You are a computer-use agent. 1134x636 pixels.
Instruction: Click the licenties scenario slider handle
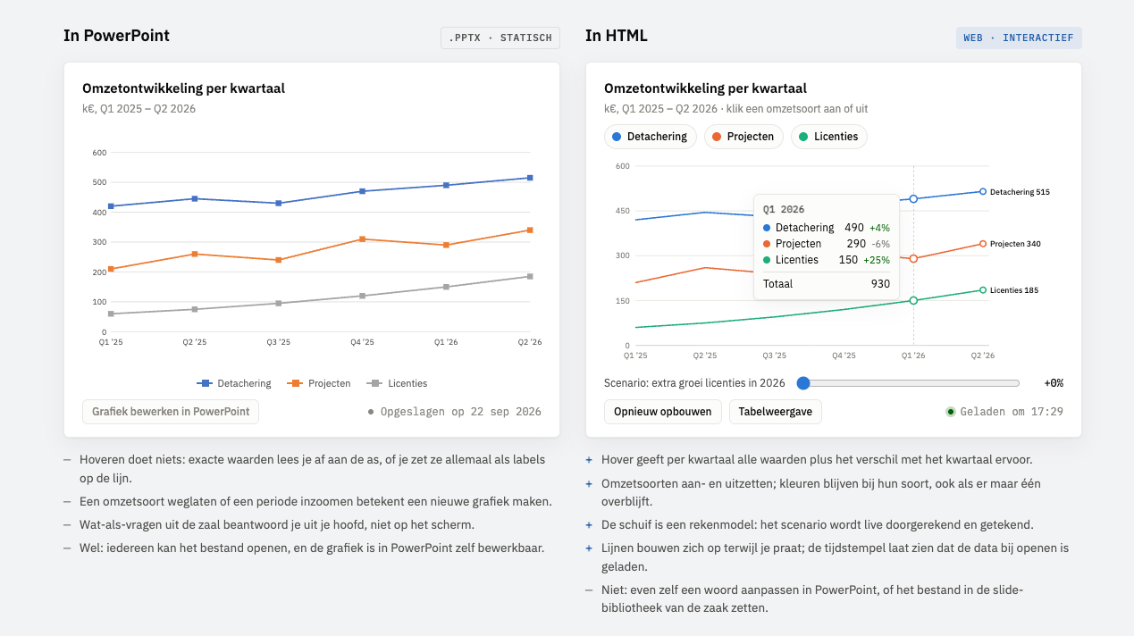pyautogui.click(x=802, y=382)
